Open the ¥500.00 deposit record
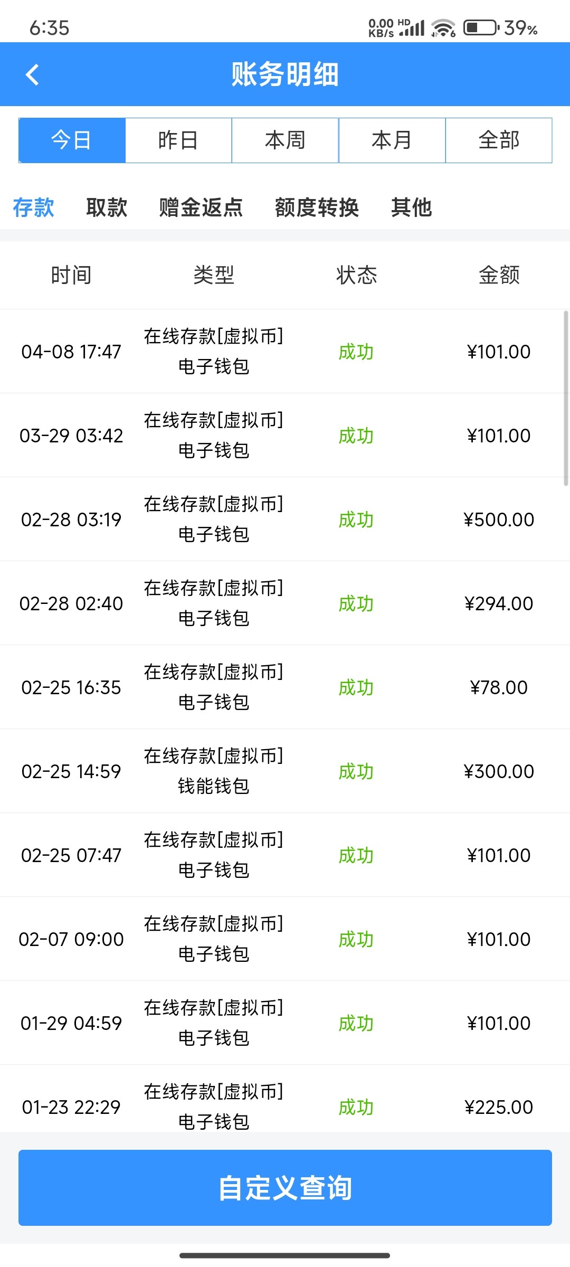 coord(285,519)
